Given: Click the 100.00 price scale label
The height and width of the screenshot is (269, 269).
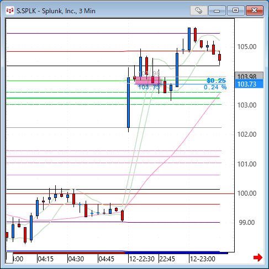Looking at the screenshot, I should pyautogui.click(x=247, y=193).
